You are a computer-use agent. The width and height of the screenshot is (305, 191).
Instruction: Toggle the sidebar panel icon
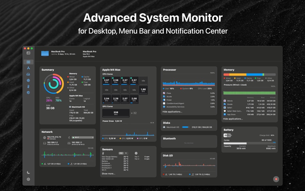[28, 53]
